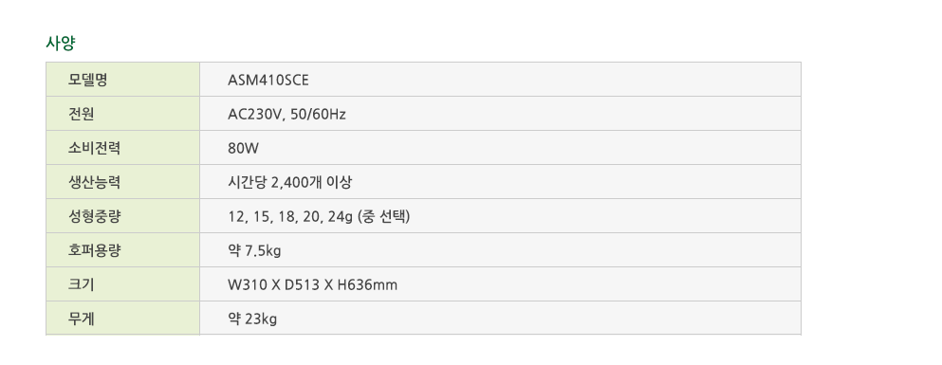Click the 80W power consumption value
The width and height of the screenshot is (942, 365).
[243, 148]
